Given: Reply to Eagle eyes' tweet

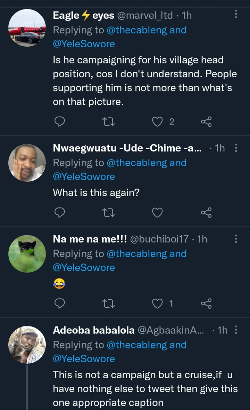Looking at the screenshot, I should pos(60,121).
